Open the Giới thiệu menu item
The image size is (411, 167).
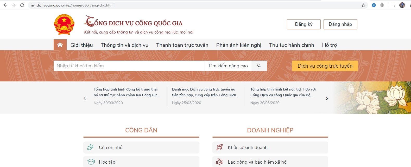click(x=81, y=45)
